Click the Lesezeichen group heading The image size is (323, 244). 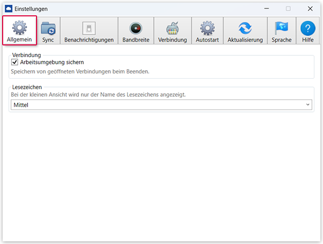coord(27,87)
